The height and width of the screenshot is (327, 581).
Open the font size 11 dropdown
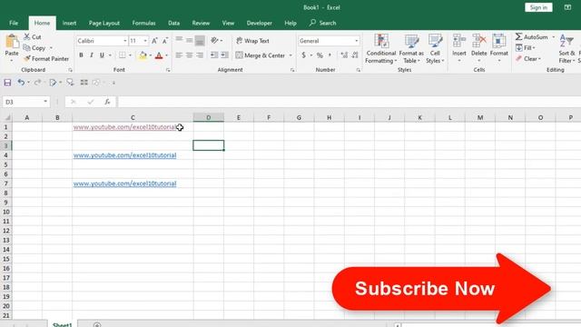(x=145, y=41)
